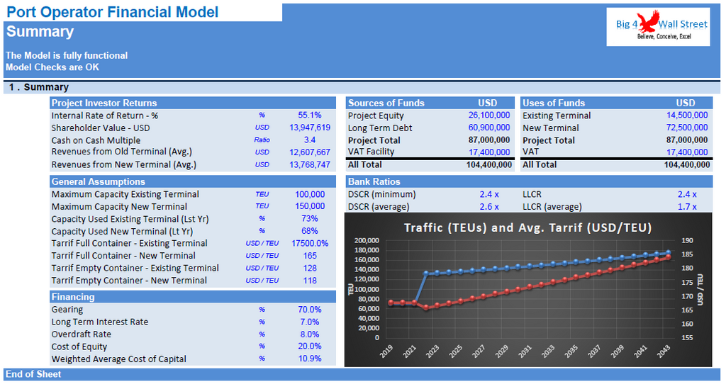Select the Gearing 70.0% value

click(310, 310)
